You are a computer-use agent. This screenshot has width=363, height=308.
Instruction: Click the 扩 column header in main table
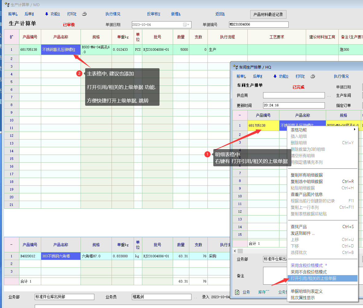[x=11, y=37]
